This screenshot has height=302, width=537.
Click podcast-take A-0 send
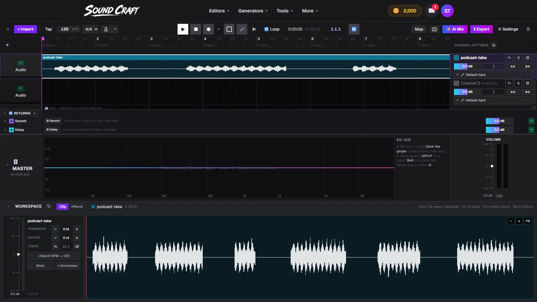click(513, 66)
